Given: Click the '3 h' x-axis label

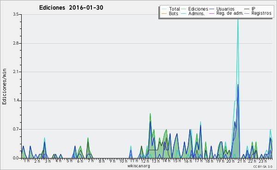Looking at the screenshot, I should 48,161.
